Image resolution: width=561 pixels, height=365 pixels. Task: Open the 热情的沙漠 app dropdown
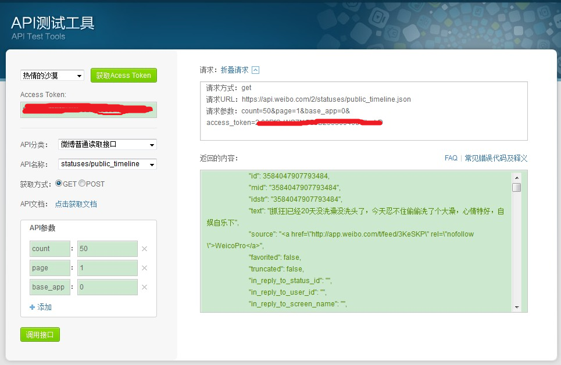coord(52,76)
